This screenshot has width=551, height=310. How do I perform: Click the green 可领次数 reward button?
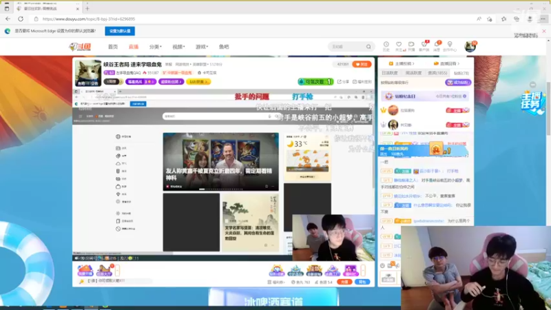pos(315,81)
